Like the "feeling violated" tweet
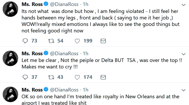 coord(77,41)
